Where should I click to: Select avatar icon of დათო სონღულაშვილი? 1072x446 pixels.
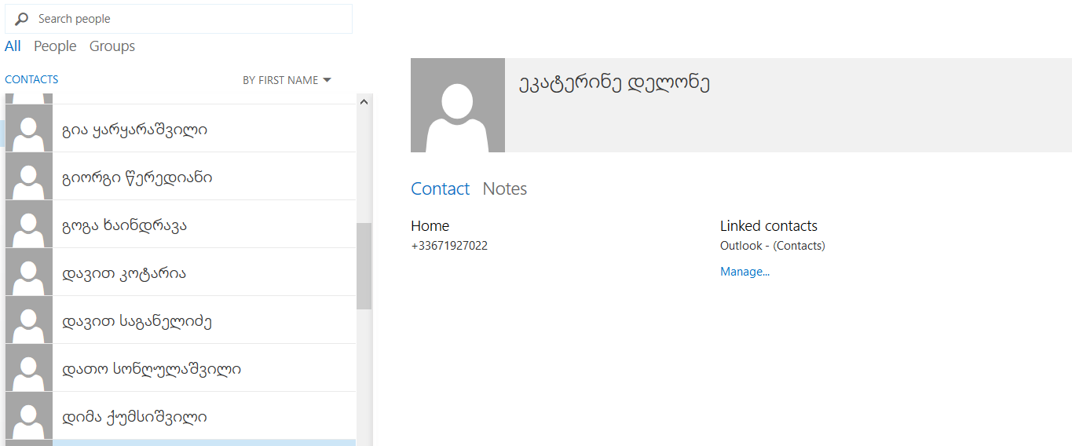[29, 368]
